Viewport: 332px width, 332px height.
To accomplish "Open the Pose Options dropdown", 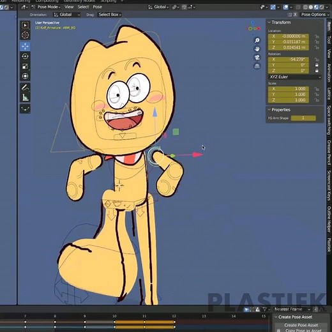I will (315, 15).
